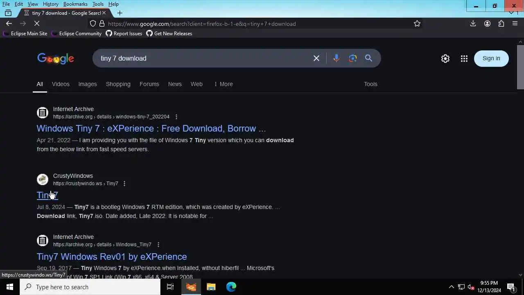The width and height of the screenshot is (524, 295).
Task: Open options for CrustyWindows result
Action: pyautogui.click(x=124, y=184)
